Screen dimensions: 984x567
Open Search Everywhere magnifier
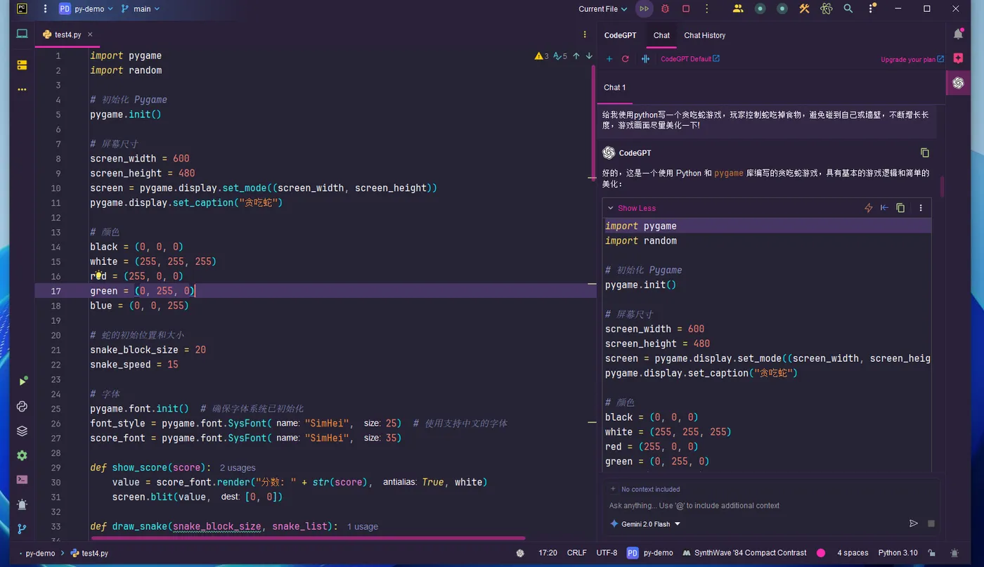(848, 9)
